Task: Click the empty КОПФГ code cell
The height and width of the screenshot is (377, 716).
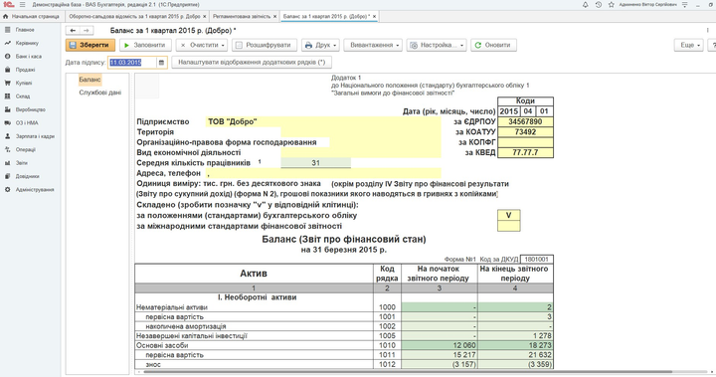Action: [x=525, y=142]
